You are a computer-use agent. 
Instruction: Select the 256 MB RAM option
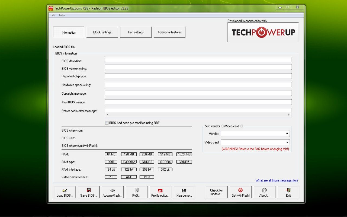(x=147, y=154)
